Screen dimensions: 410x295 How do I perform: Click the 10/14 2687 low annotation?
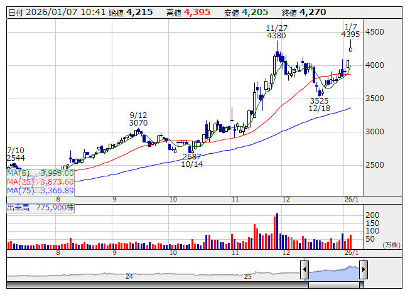(191, 160)
